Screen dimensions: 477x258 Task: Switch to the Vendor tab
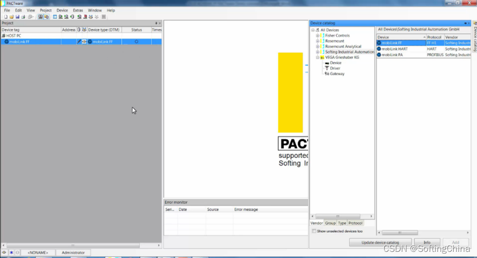coord(316,223)
